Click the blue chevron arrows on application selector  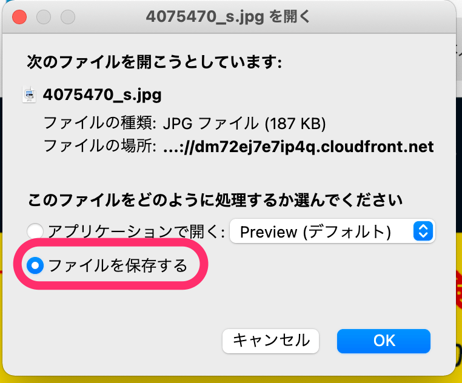tap(423, 231)
